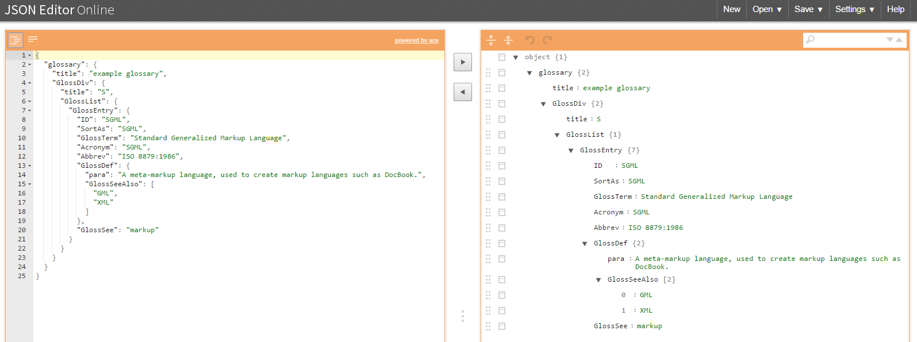Collapse the GlossDiv node in tree
Image resolution: width=917 pixels, height=342 pixels.
[543, 104]
